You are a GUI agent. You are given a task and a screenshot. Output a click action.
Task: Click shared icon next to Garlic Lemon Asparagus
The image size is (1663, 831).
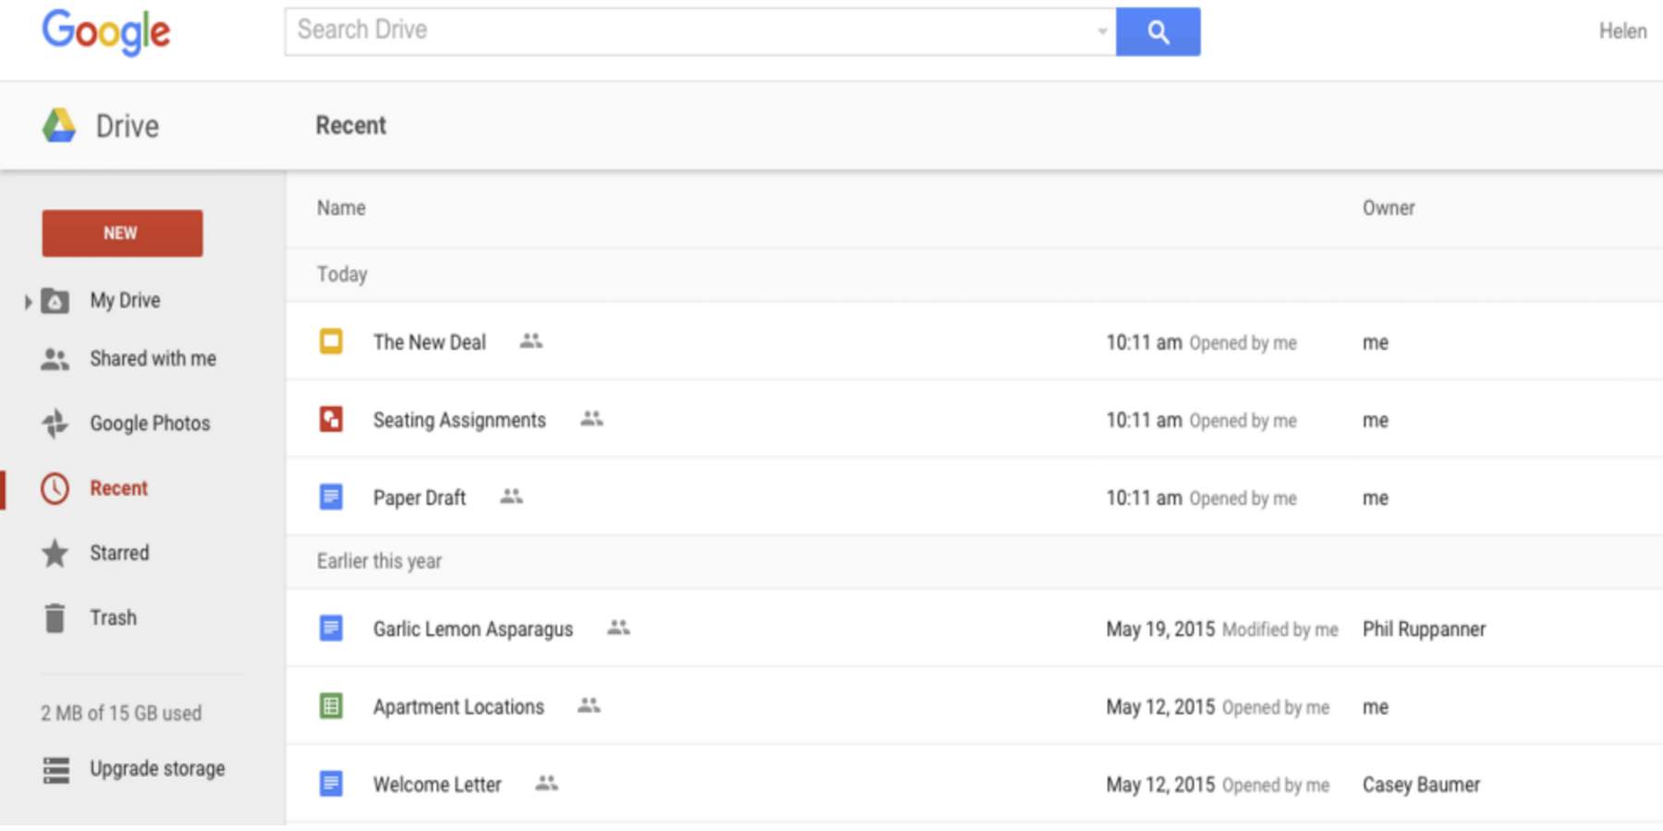618,628
